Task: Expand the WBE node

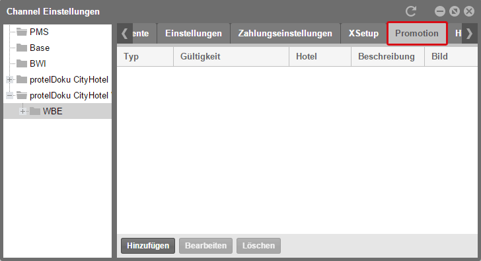Action: (x=22, y=111)
